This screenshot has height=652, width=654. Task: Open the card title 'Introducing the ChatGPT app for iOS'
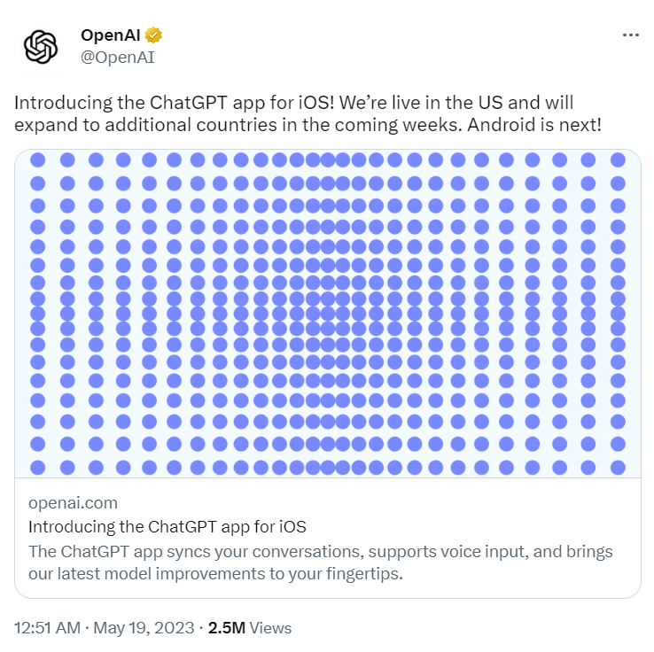167,527
